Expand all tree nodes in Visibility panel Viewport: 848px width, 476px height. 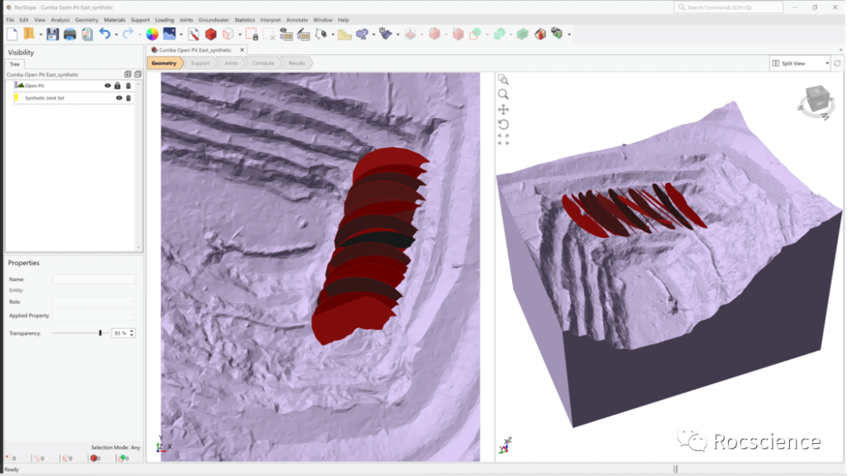click(128, 75)
